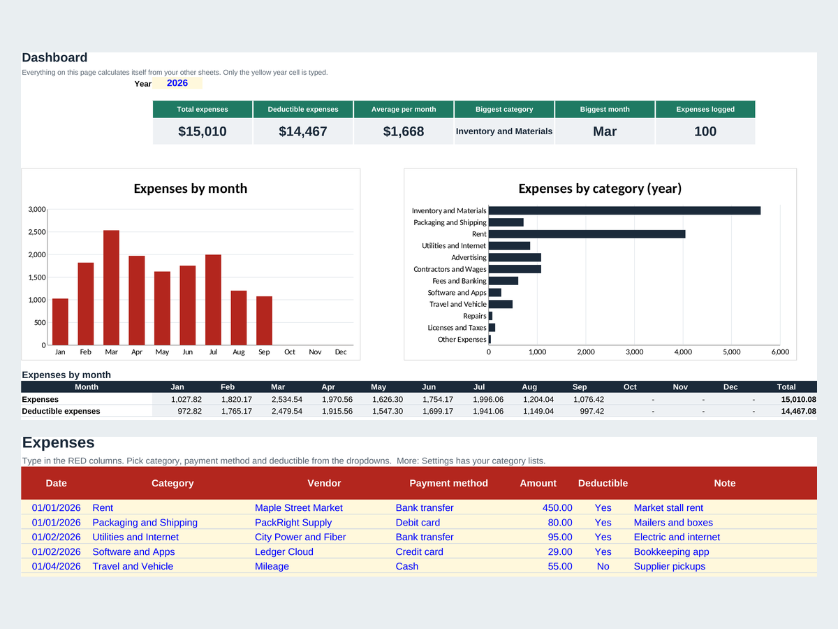Viewport: 838px width, 629px height.
Task: Select the Expenses by category (year) chart title
Action: pos(600,189)
